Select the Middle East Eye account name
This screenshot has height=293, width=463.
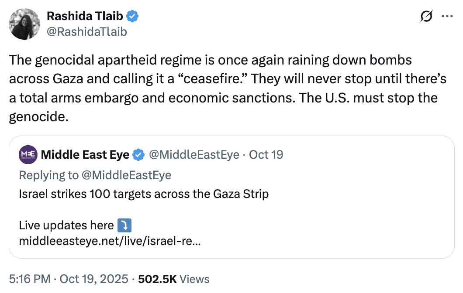coord(85,154)
